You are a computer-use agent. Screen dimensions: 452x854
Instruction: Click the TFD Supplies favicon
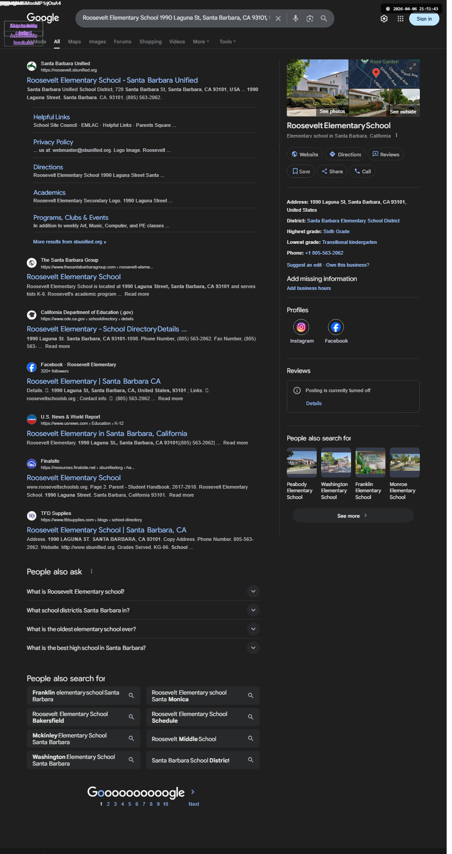(32, 516)
